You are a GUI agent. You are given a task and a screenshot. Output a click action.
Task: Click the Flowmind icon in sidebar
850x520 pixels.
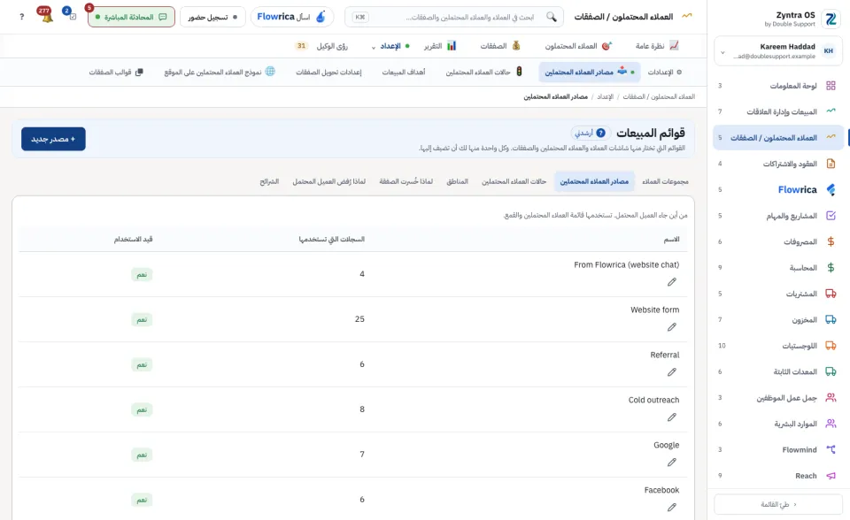tap(831, 449)
